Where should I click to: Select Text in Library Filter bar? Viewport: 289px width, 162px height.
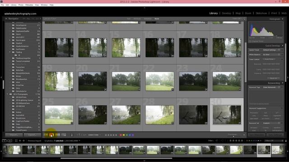(129, 19)
